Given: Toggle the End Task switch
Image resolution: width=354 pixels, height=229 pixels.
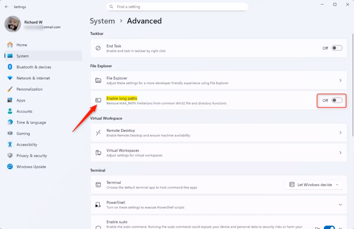Looking at the screenshot, I should (337, 48).
